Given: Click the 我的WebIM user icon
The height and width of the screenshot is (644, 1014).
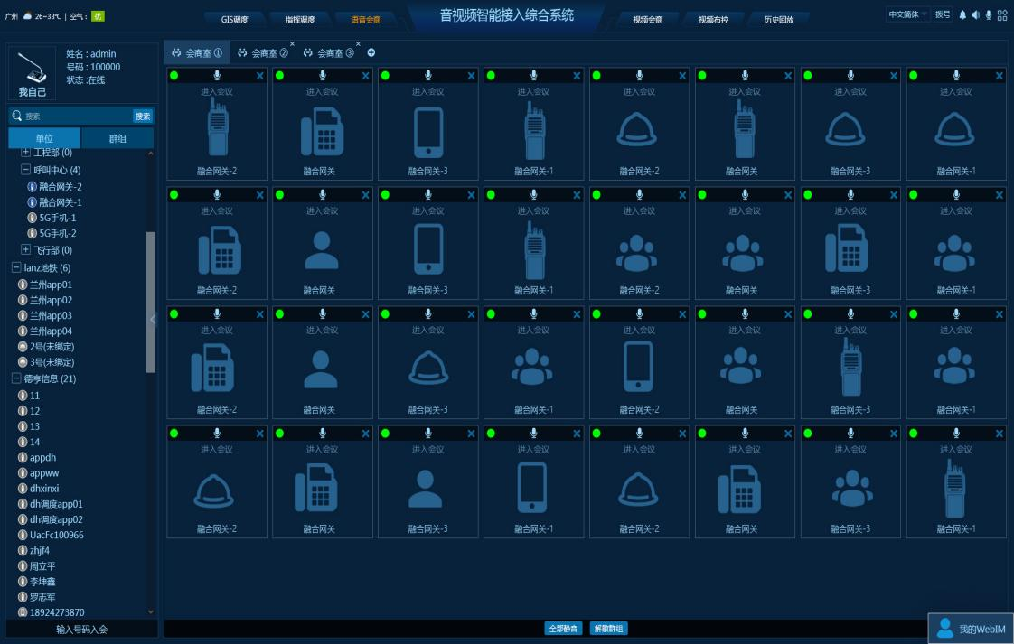Looking at the screenshot, I should tap(944, 629).
